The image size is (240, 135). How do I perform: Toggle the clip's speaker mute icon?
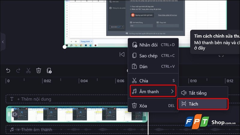pos(15,114)
